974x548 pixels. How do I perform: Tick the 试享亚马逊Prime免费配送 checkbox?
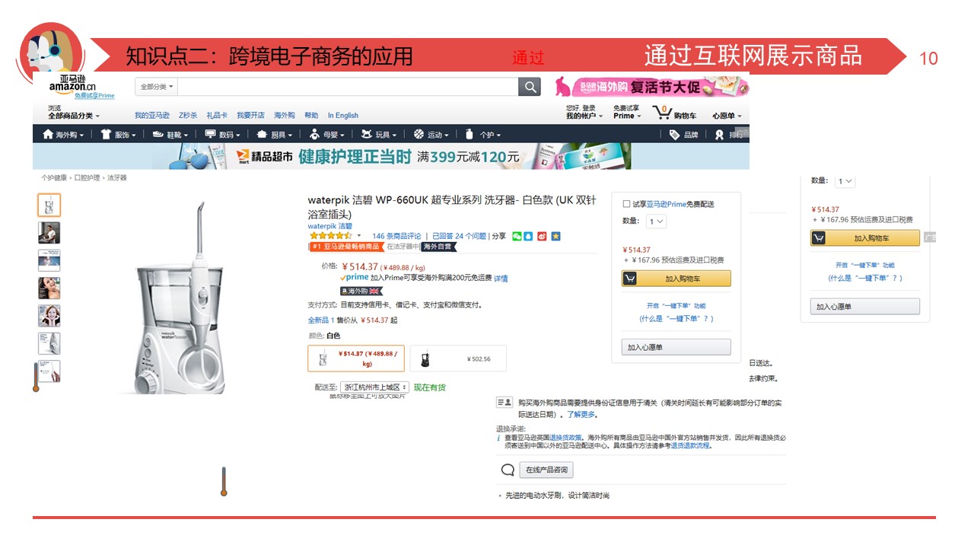pyautogui.click(x=626, y=204)
